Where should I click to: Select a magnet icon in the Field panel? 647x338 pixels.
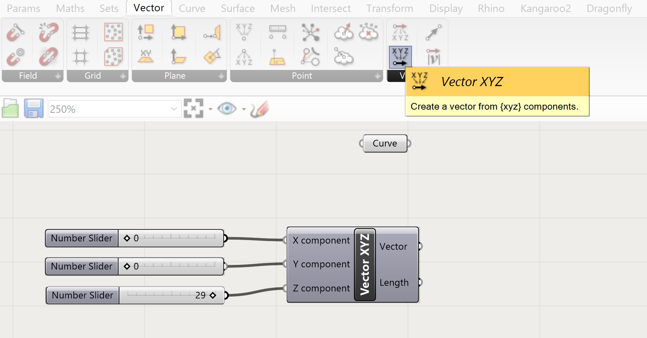[15, 32]
